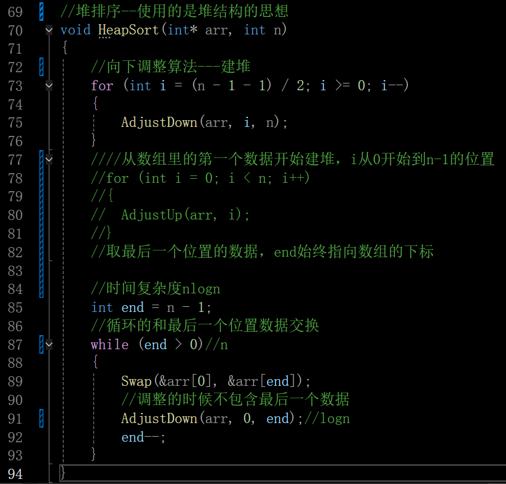Click the '//logn' comment on line 91
506x484 pixels.
327,419
